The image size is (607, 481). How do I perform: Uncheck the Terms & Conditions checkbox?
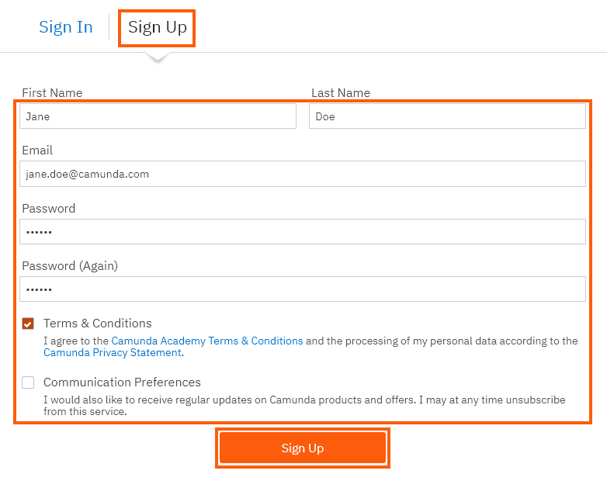[28, 324]
